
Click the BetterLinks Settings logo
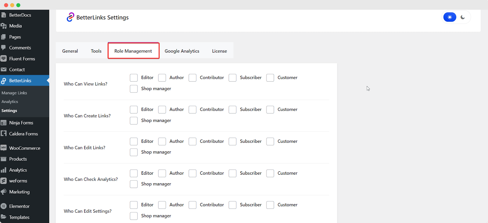pyautogui.click(x=70, y=17)
